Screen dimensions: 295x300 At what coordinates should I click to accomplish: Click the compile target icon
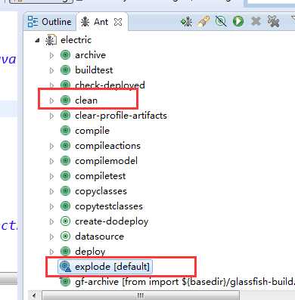pyautogui.click(x=65, y=131)
